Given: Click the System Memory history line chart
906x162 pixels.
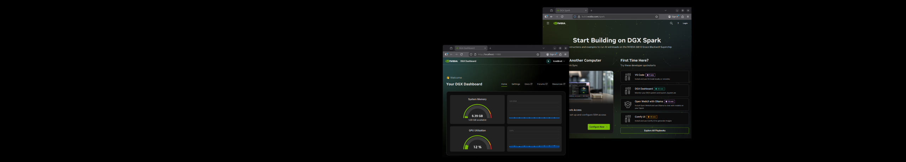Looking at the screenshot, I should click(x=534, y=110).
